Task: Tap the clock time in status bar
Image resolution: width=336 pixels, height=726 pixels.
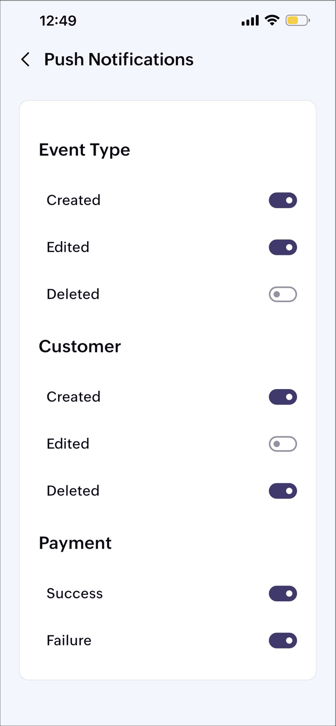Action: 58,20
